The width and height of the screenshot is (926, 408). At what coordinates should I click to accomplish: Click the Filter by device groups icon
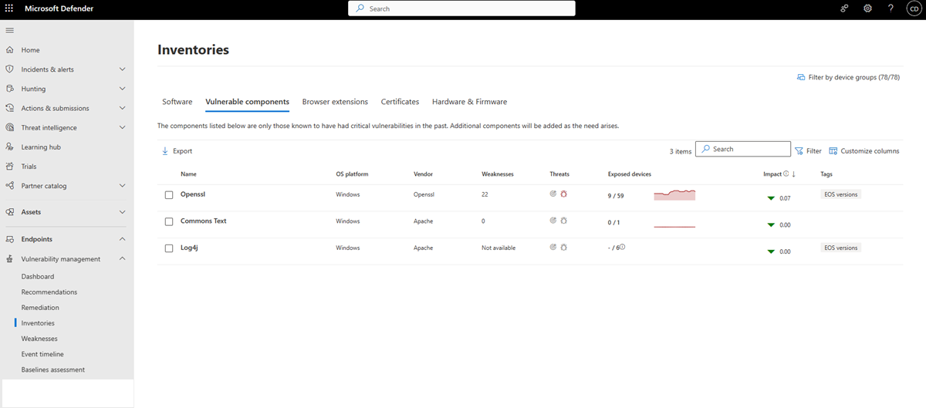tap(801, 77)
